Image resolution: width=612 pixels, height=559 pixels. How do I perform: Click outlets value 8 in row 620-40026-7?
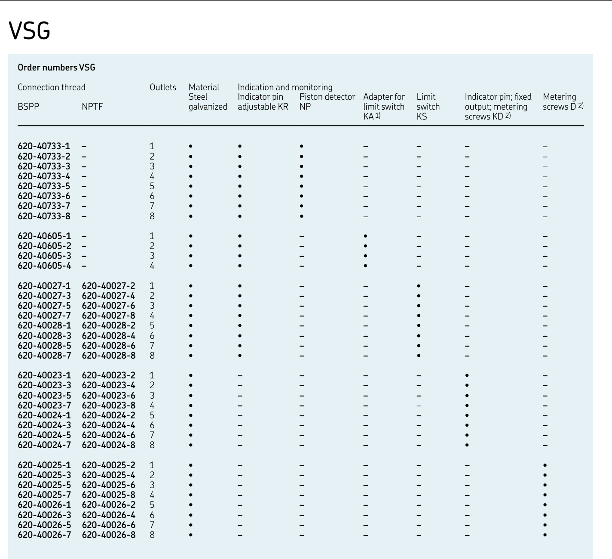[152, 535]
